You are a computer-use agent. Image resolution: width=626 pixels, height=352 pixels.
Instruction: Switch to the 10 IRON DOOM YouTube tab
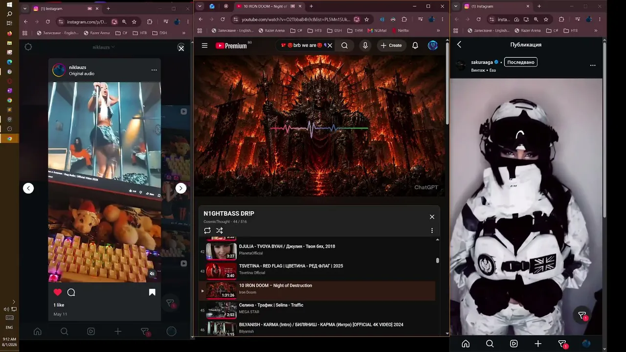click(x=268, y=6)
